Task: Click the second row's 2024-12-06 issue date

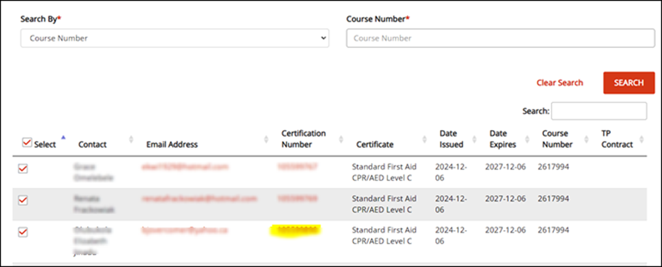Action: (x=451, y=203)
